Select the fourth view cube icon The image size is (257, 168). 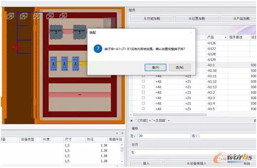tap(50, 16)
